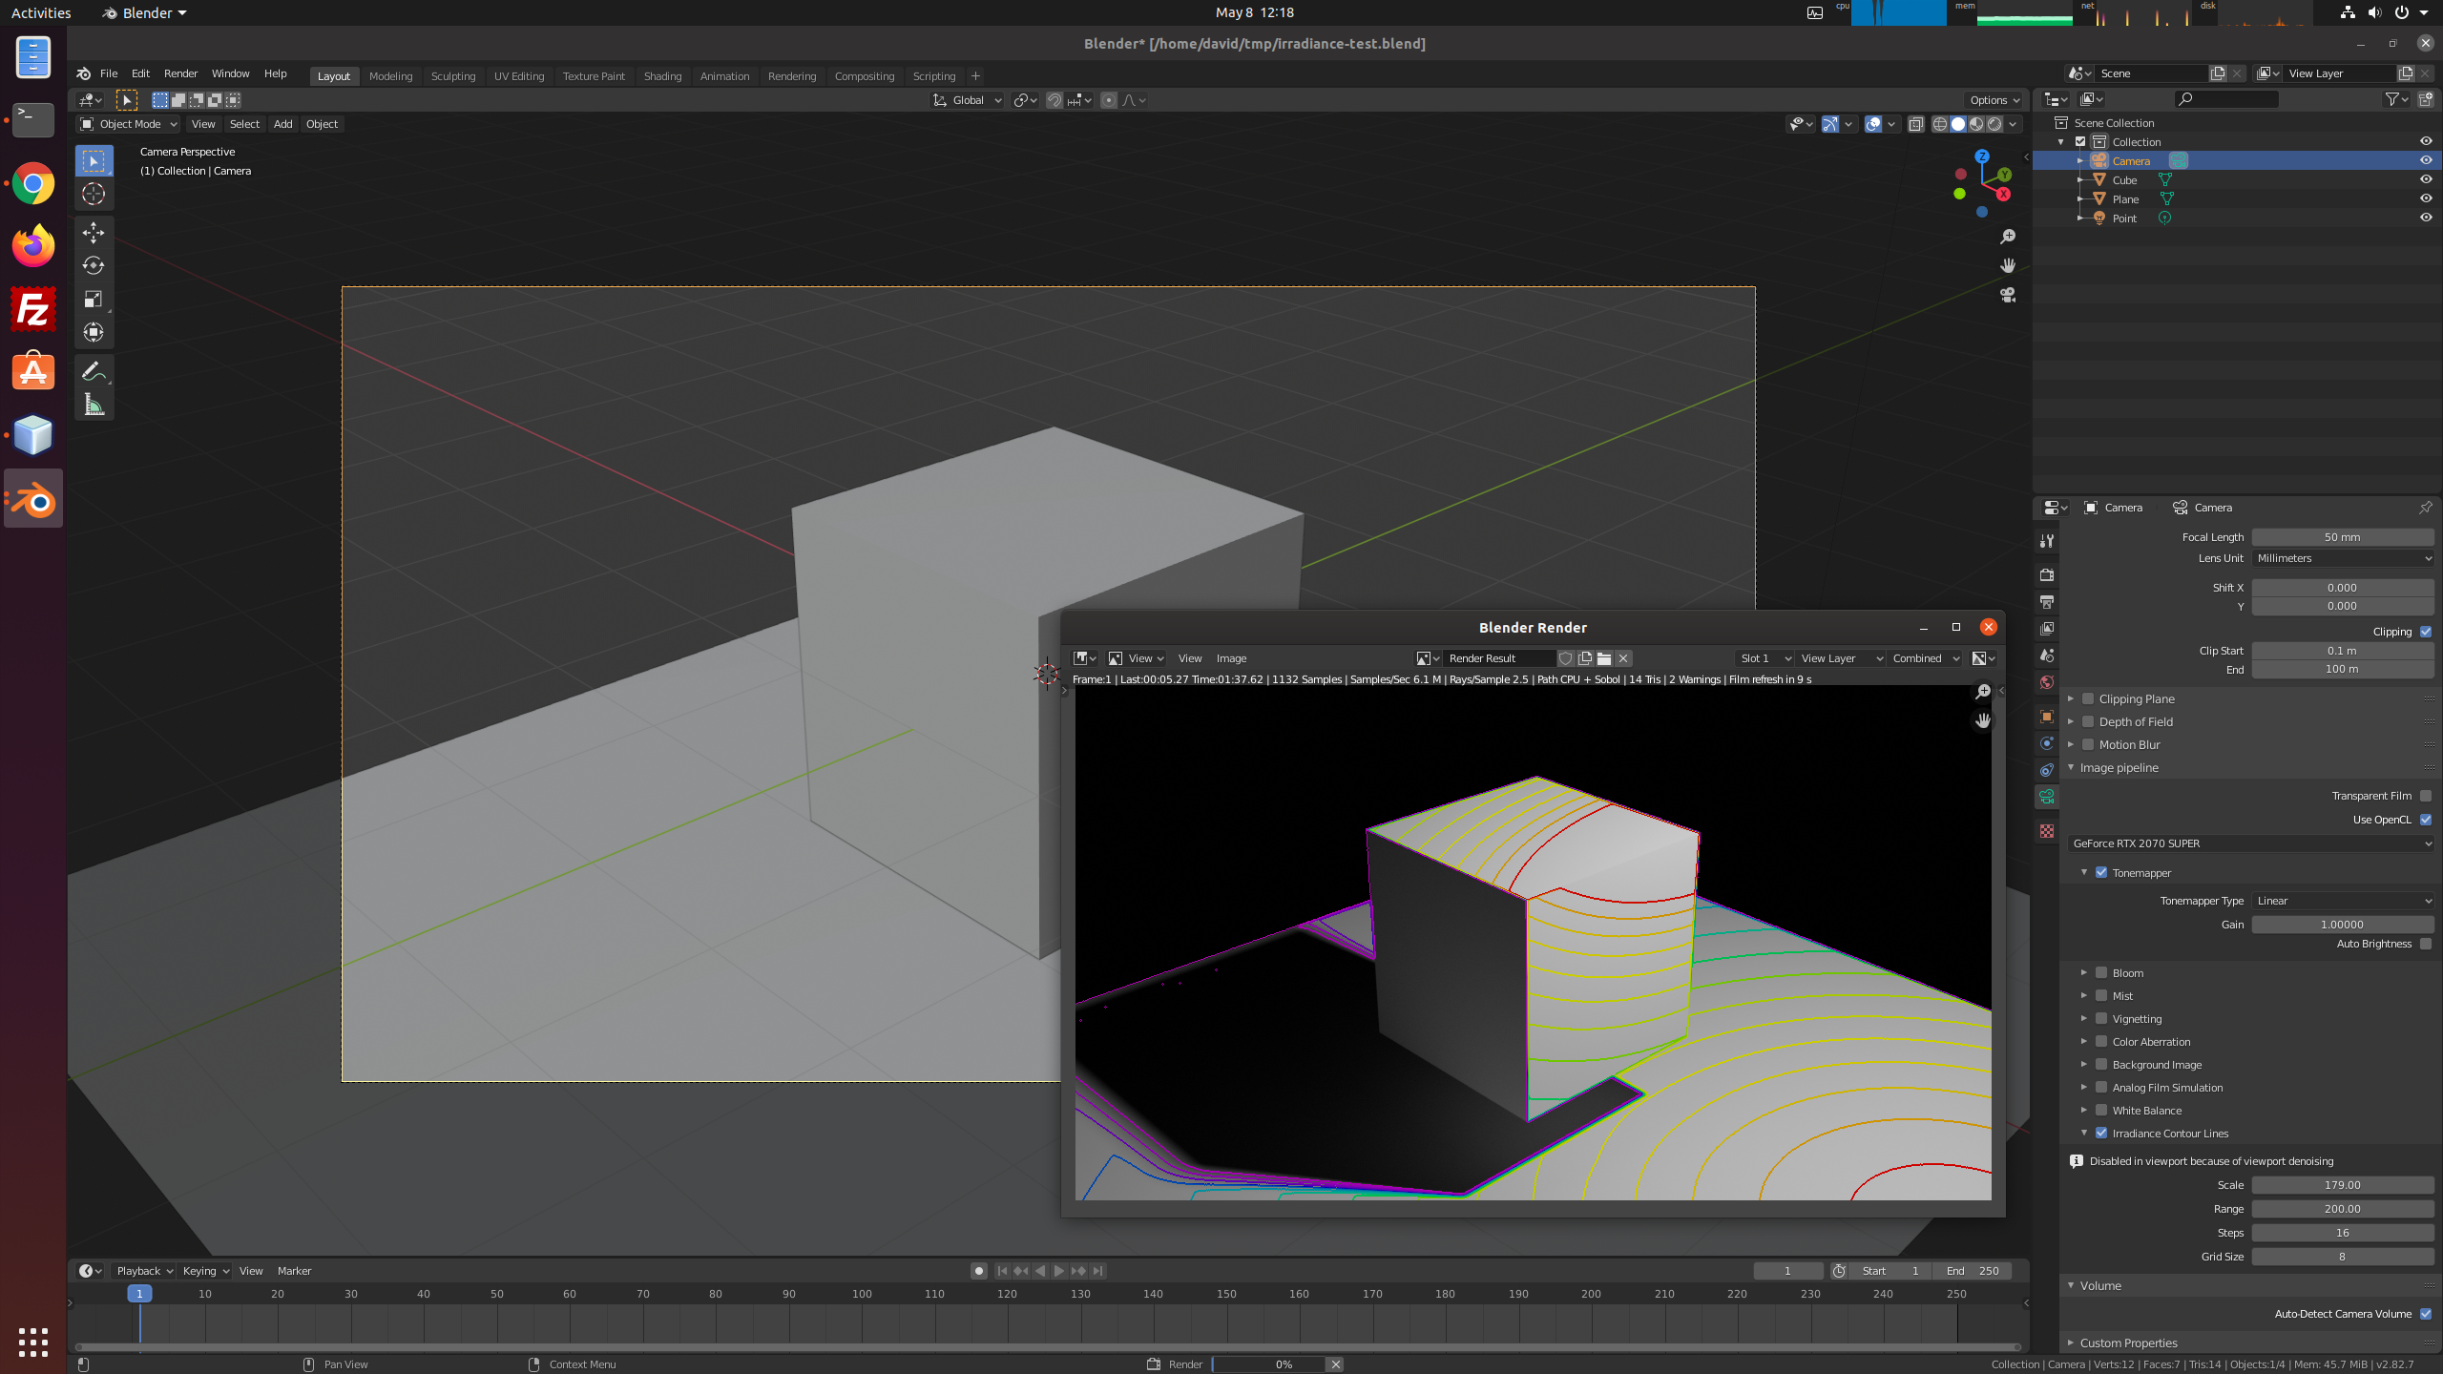2443x1374 pixels.
Task: Open FileZilla from the Ubuntu dock
Action: 33,310
